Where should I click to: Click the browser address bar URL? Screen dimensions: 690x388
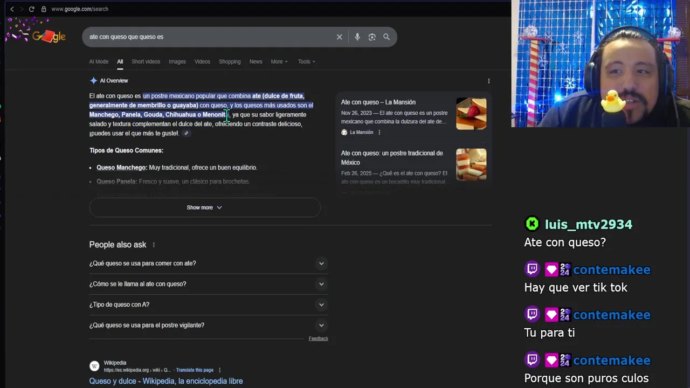coord(80,9)
